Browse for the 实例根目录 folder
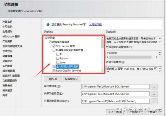The height and width of the screenshot is (116, 166). [x=154, y=87]
